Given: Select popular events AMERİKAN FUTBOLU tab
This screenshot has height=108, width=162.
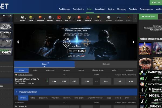Looking at the screenshot, I should [x=95, y=98].
